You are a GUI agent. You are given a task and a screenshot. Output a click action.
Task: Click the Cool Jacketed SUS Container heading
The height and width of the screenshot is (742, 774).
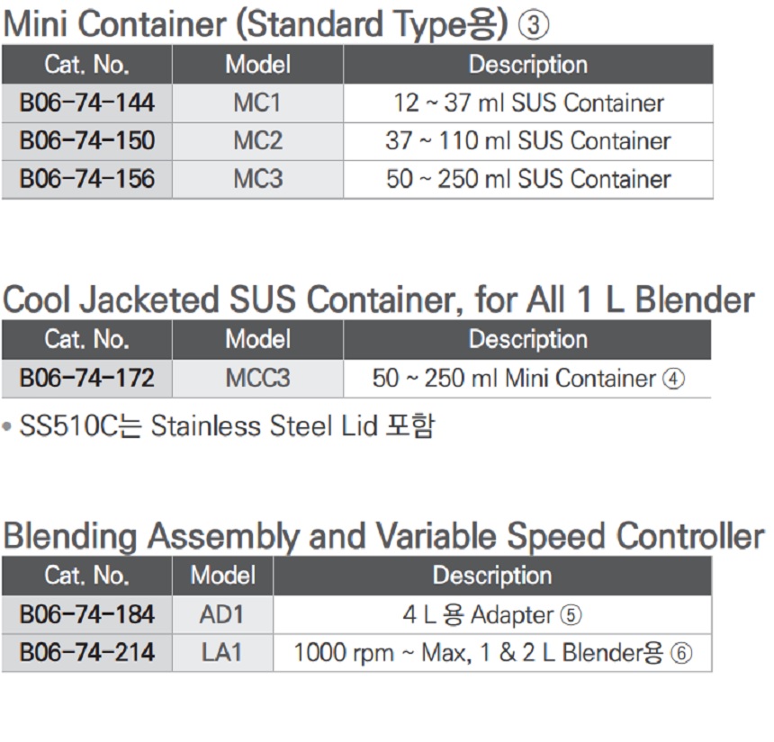tap(378, 299)
